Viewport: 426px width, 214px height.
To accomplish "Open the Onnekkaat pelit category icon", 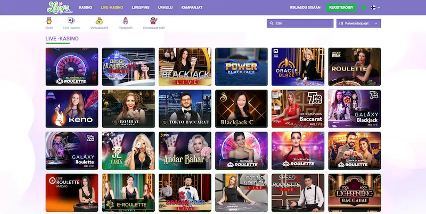I will pyautogui.click(x=154, y=21).
